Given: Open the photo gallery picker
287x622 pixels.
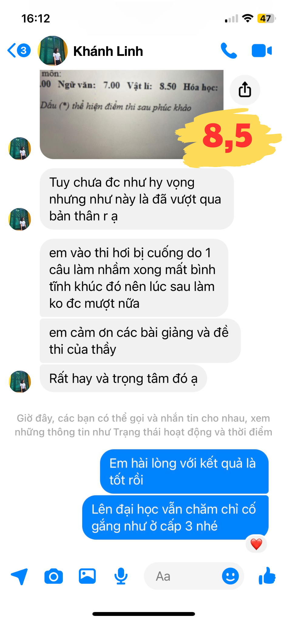Looking at the screenshot, I should coord(87,576).
